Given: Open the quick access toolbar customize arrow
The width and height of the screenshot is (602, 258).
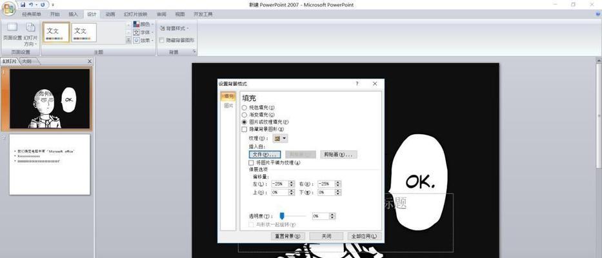Looking at the screenshot, I should click(x=53, y=5).
